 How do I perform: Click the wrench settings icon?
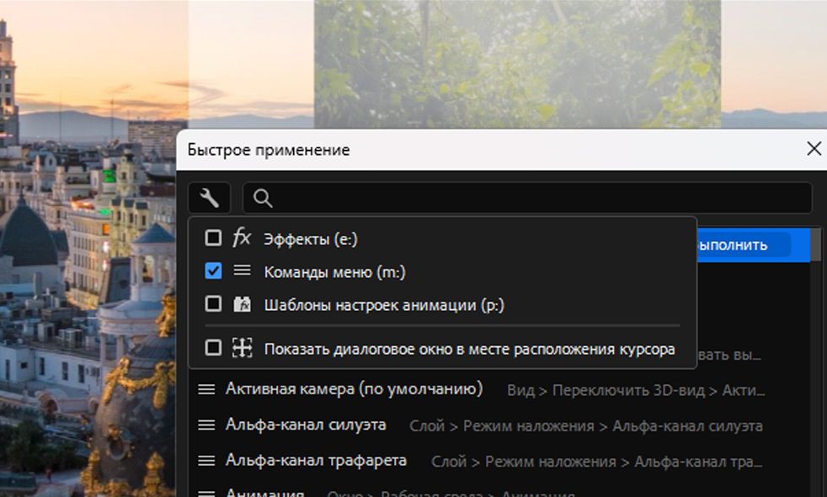pos(209,198)
